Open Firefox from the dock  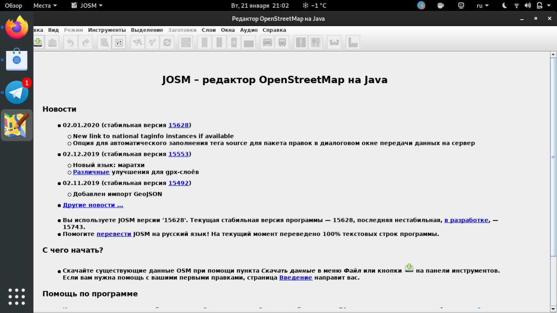coord(17,27)
